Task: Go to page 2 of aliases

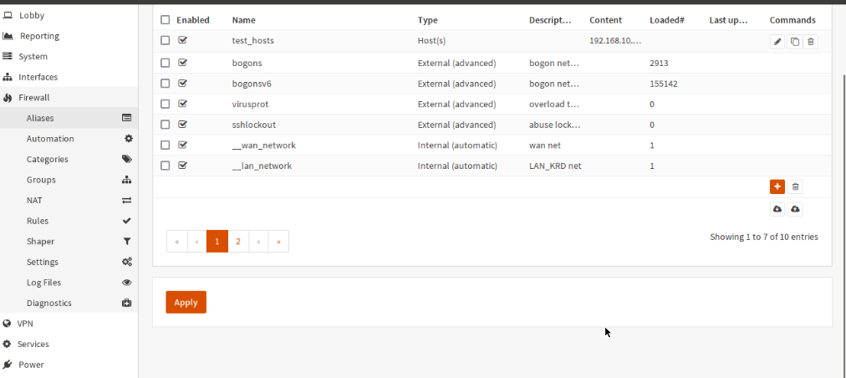Action: [x=238, y=242]
